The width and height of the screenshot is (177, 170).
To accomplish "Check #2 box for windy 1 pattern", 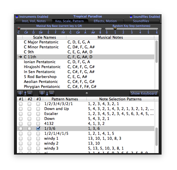I will click(x=29, y=139).
